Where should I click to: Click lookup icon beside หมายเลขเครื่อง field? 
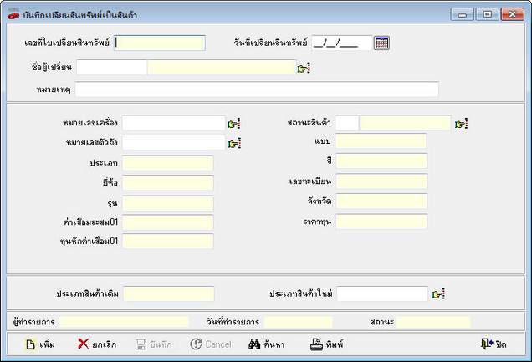tap(233, 124)
